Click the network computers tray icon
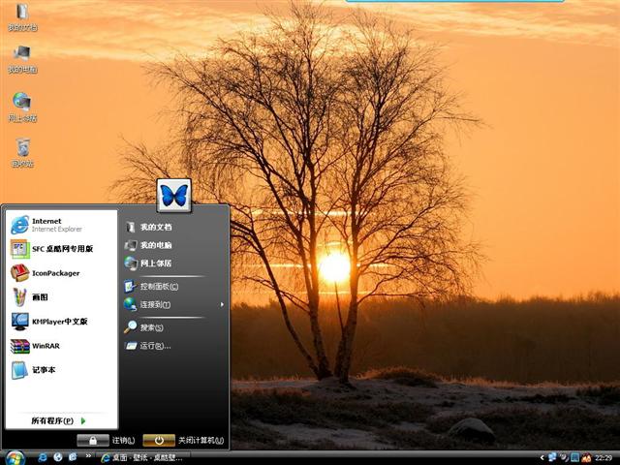 (x=552, y=457)
